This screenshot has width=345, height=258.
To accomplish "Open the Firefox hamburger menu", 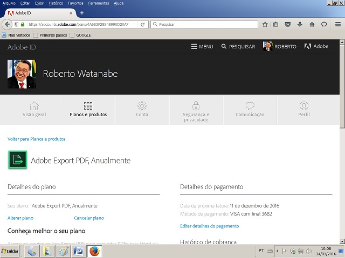I will coord(338,24).
